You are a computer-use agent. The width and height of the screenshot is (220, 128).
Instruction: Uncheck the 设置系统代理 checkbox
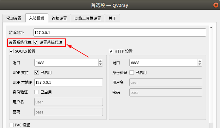[36, 42]
